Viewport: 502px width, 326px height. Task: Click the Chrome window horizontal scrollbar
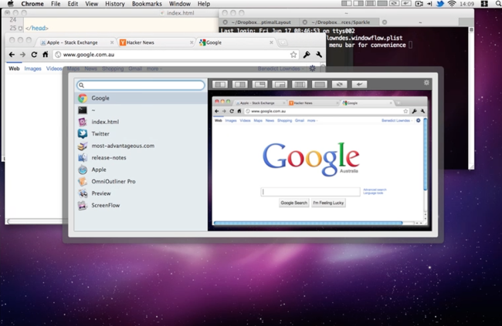click(35, 221)
